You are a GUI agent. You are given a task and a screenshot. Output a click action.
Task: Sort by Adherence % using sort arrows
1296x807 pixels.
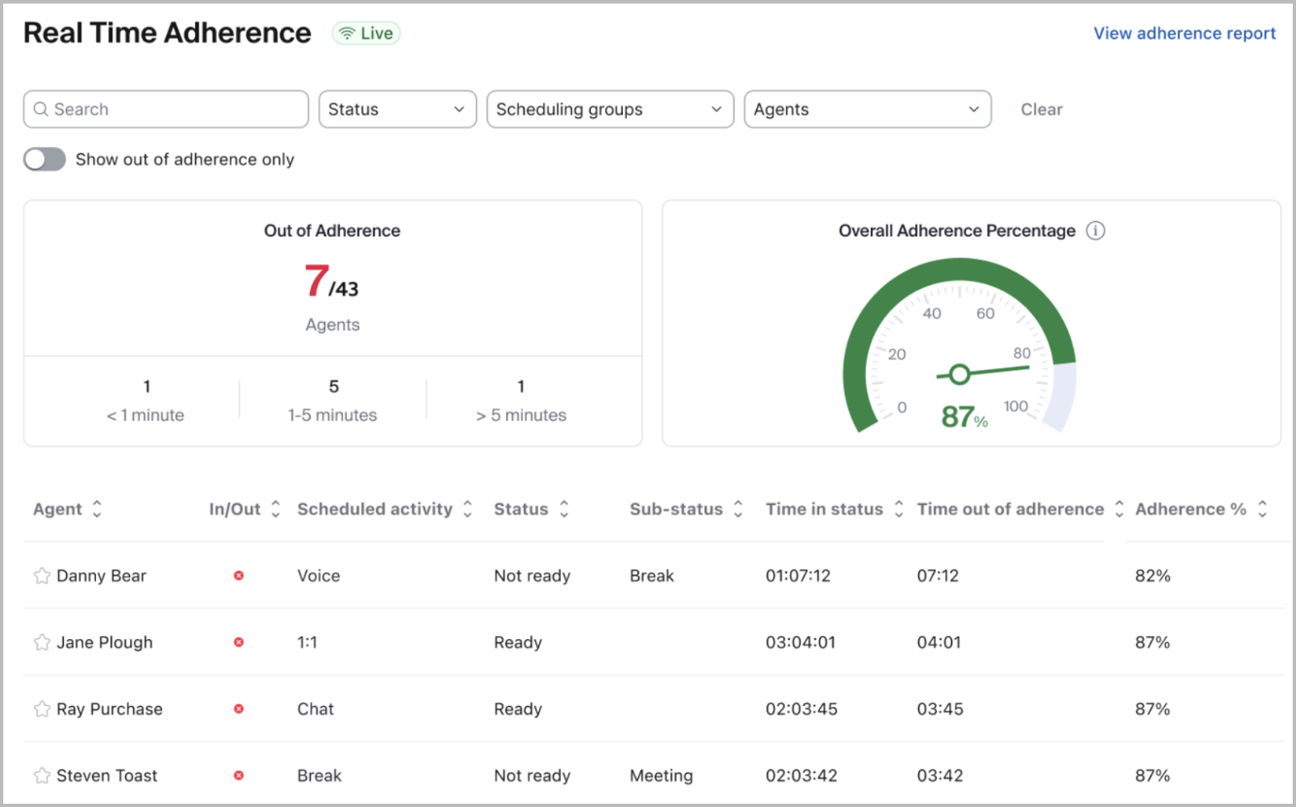(1262, 509)
